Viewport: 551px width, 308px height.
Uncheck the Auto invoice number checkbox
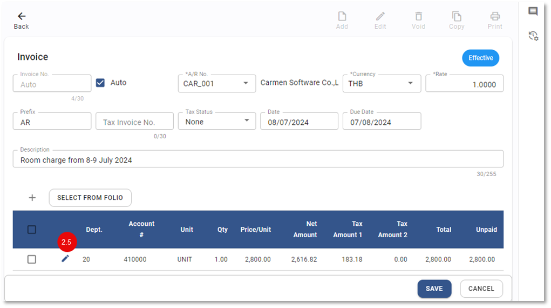100,83
